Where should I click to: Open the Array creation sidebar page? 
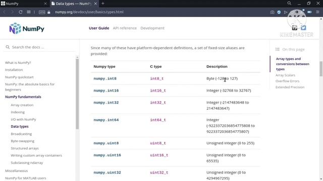click(x=22, y=105)
